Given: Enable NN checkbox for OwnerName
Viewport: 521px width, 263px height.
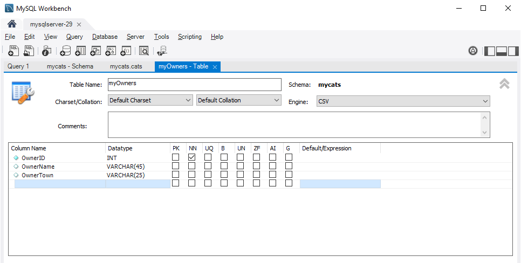Looking at the screenshot, I should [191, 165].
